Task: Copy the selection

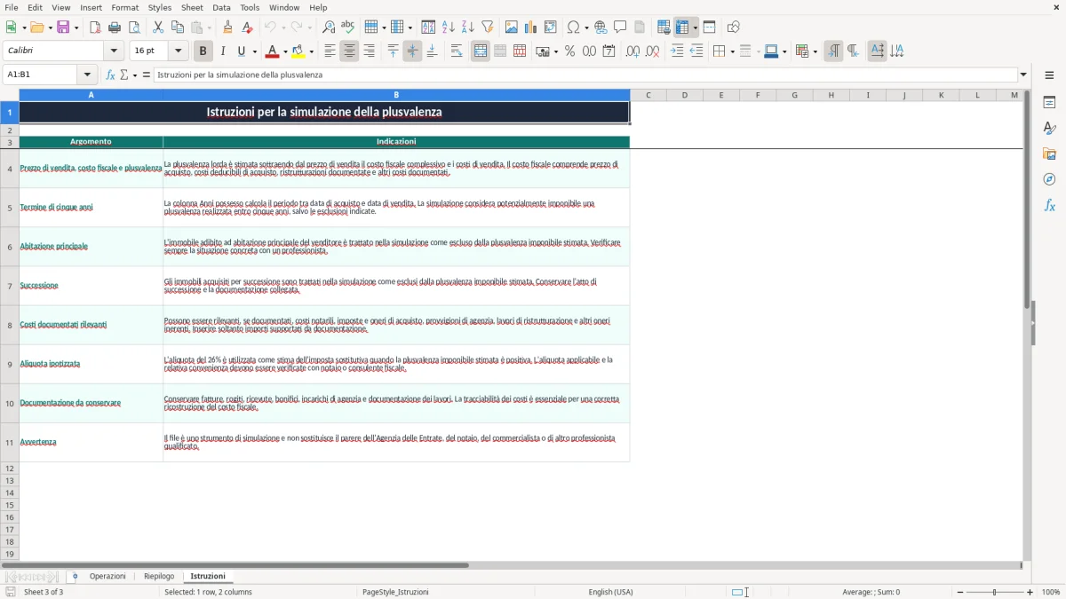Action: pos(178,28)
